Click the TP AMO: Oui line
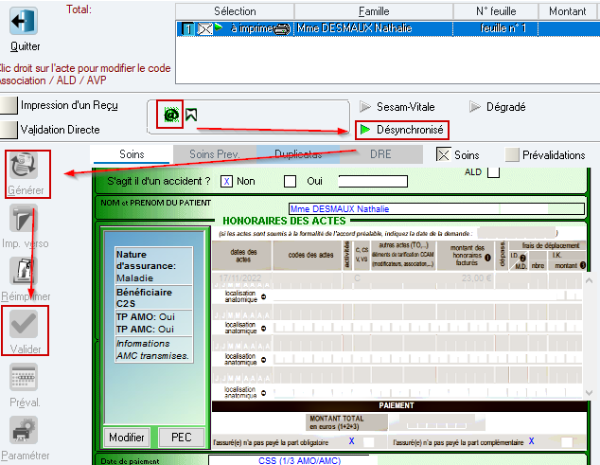Image resolution: width=600 pixels, height=465 pixels. (146, 317)
